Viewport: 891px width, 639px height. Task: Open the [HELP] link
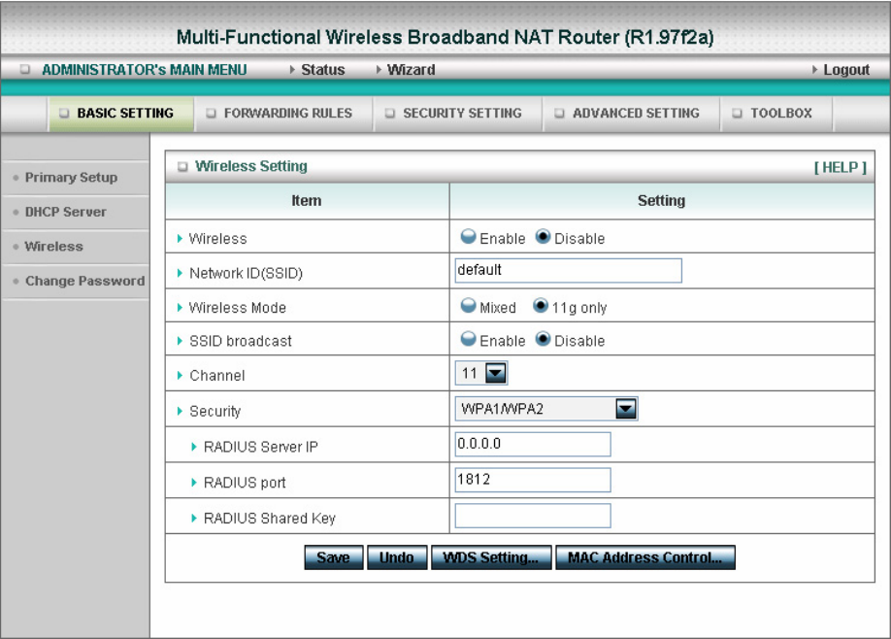(840, 167)
